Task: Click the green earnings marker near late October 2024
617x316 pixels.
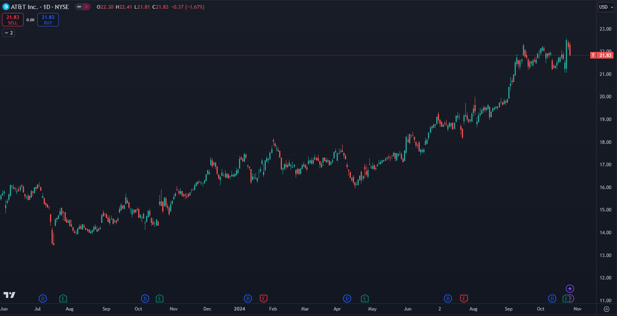Action: point(566,299)
